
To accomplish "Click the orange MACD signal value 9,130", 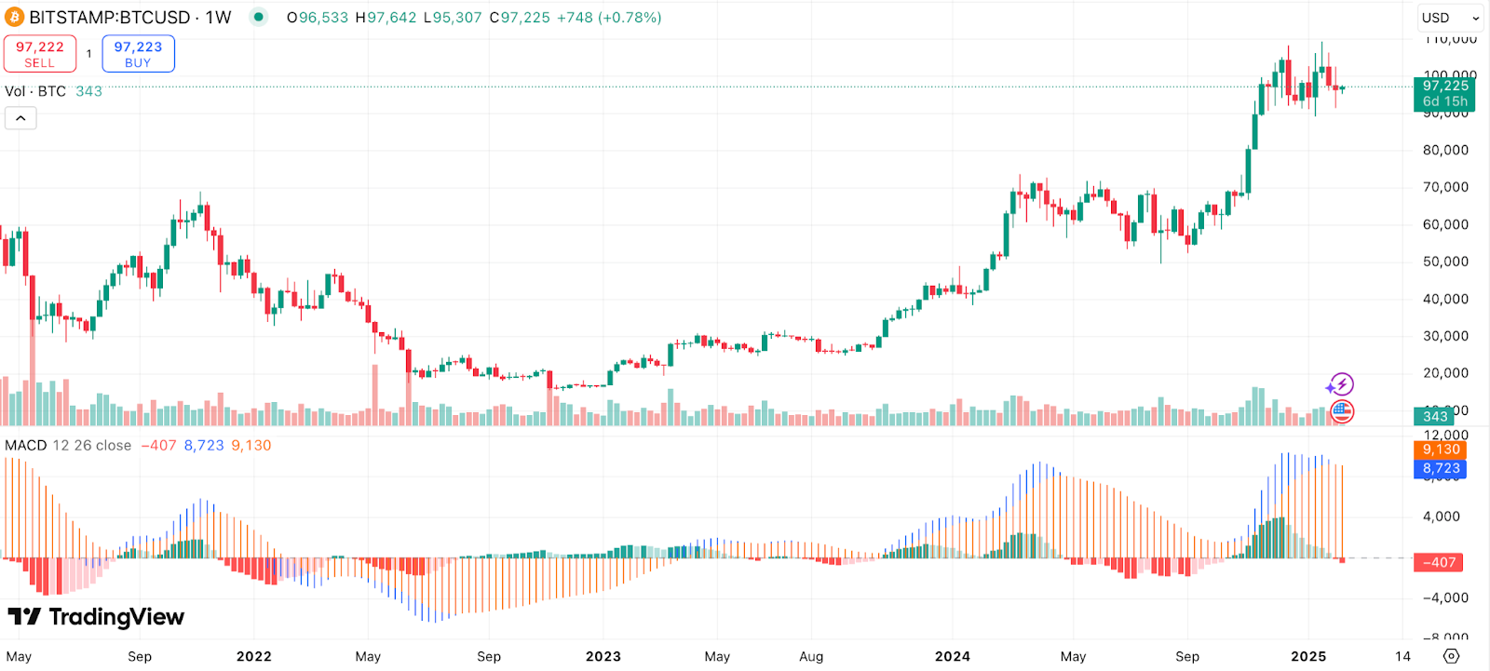I will click(1440, 450).
